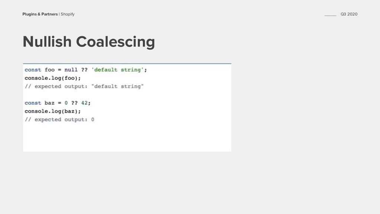380x214 pixels.
Task: Click the 'Nullish Coalescing' slide title
Action: (x=89, y=42)
